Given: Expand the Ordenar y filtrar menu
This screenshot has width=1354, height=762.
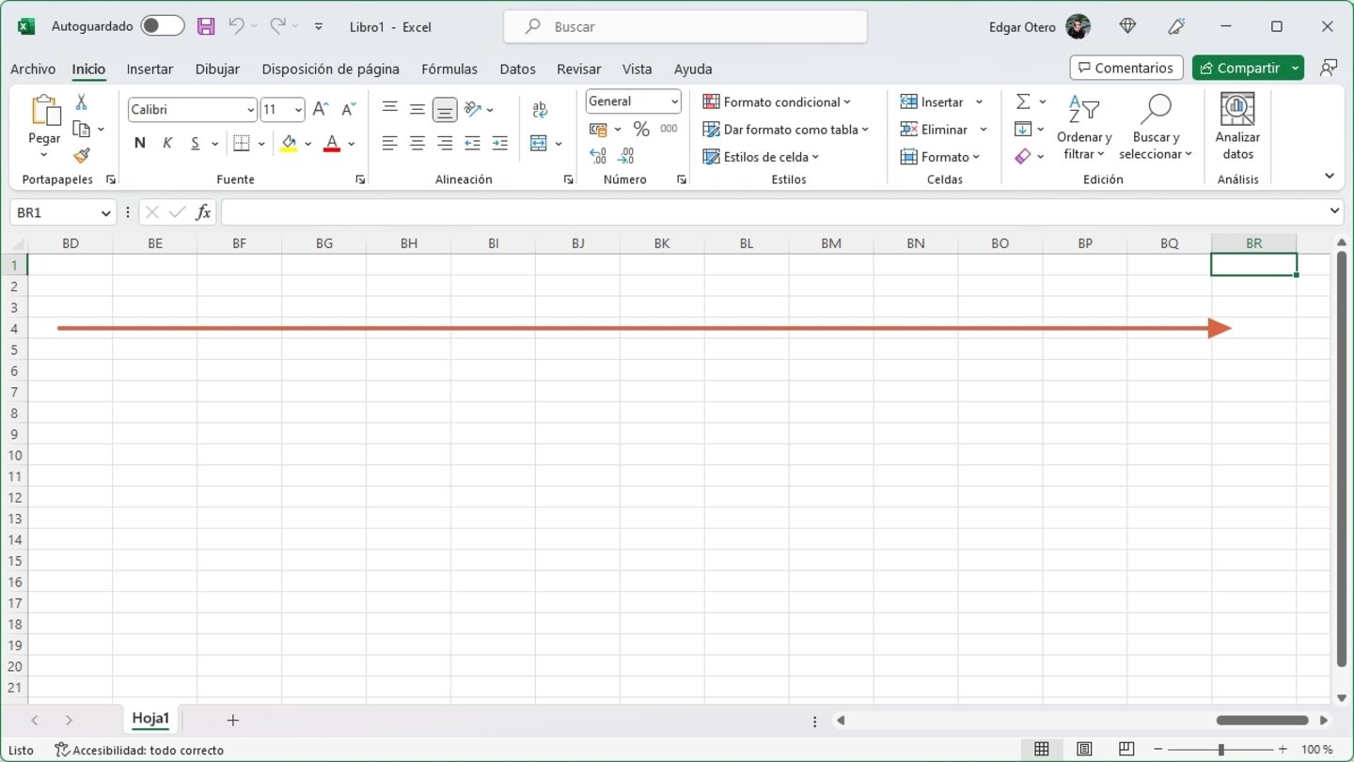Looking at the screenshot, I should tap(1084, 129).
